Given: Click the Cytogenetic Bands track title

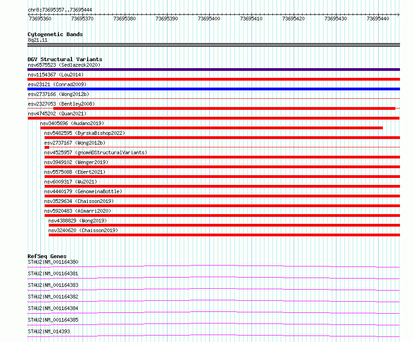Looking at the screenshot, I should [x=55, y=34].
